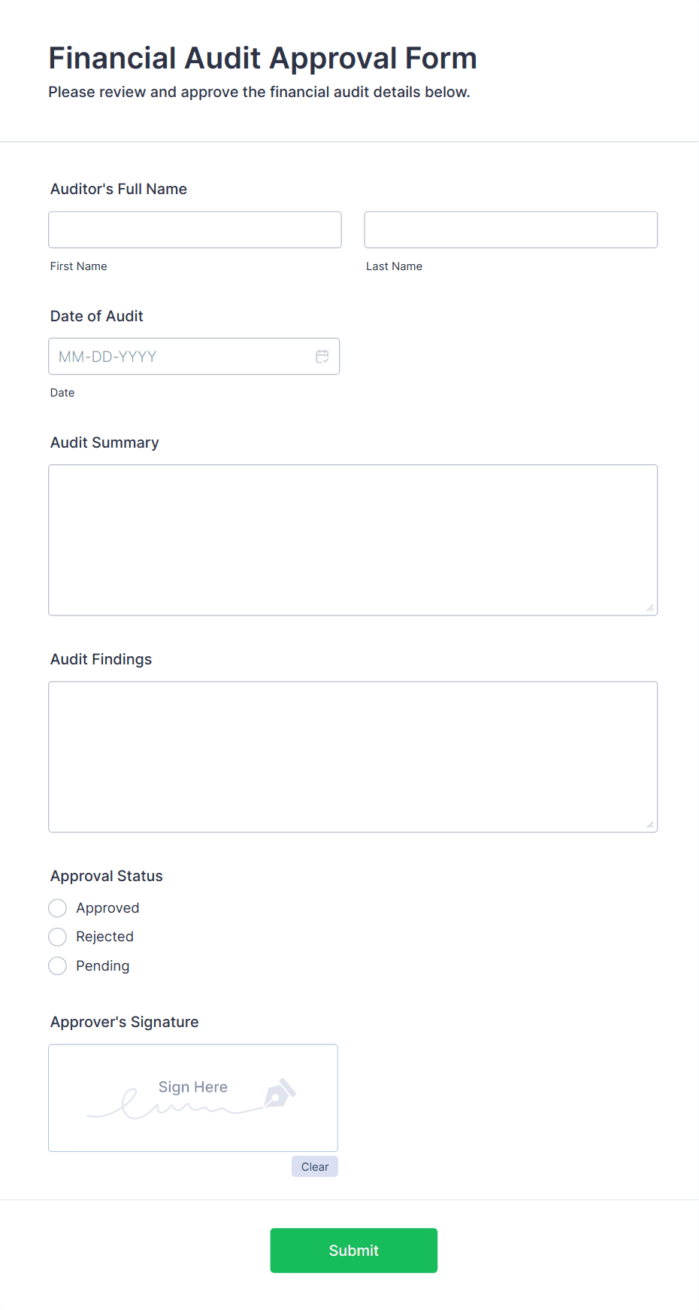This screenshot has height=1310, width=699.
Task: Click the Financial Audit Approval Form heading
Action: pos(262,59)
